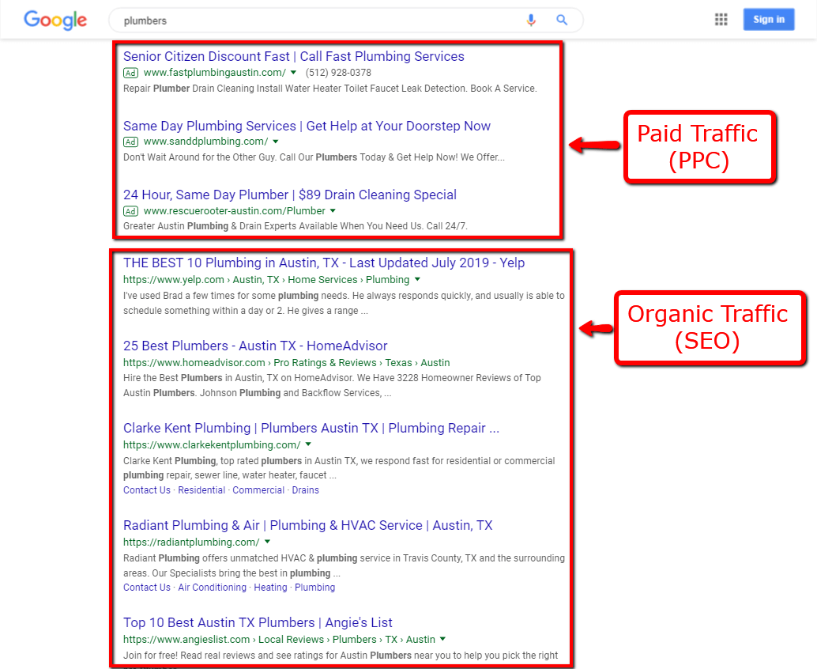The image size is (817, 669).
Task: Click the phone number (512) 928-0378
Action: coord(339,73)
